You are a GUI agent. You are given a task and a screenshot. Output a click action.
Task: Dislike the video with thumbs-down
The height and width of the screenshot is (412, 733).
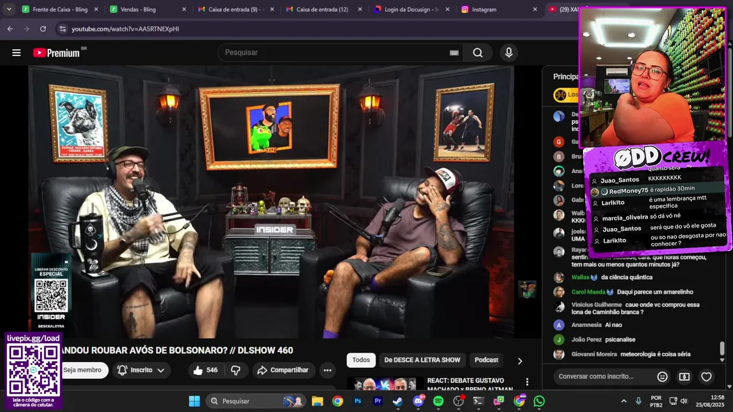click(x=235, y=370)
